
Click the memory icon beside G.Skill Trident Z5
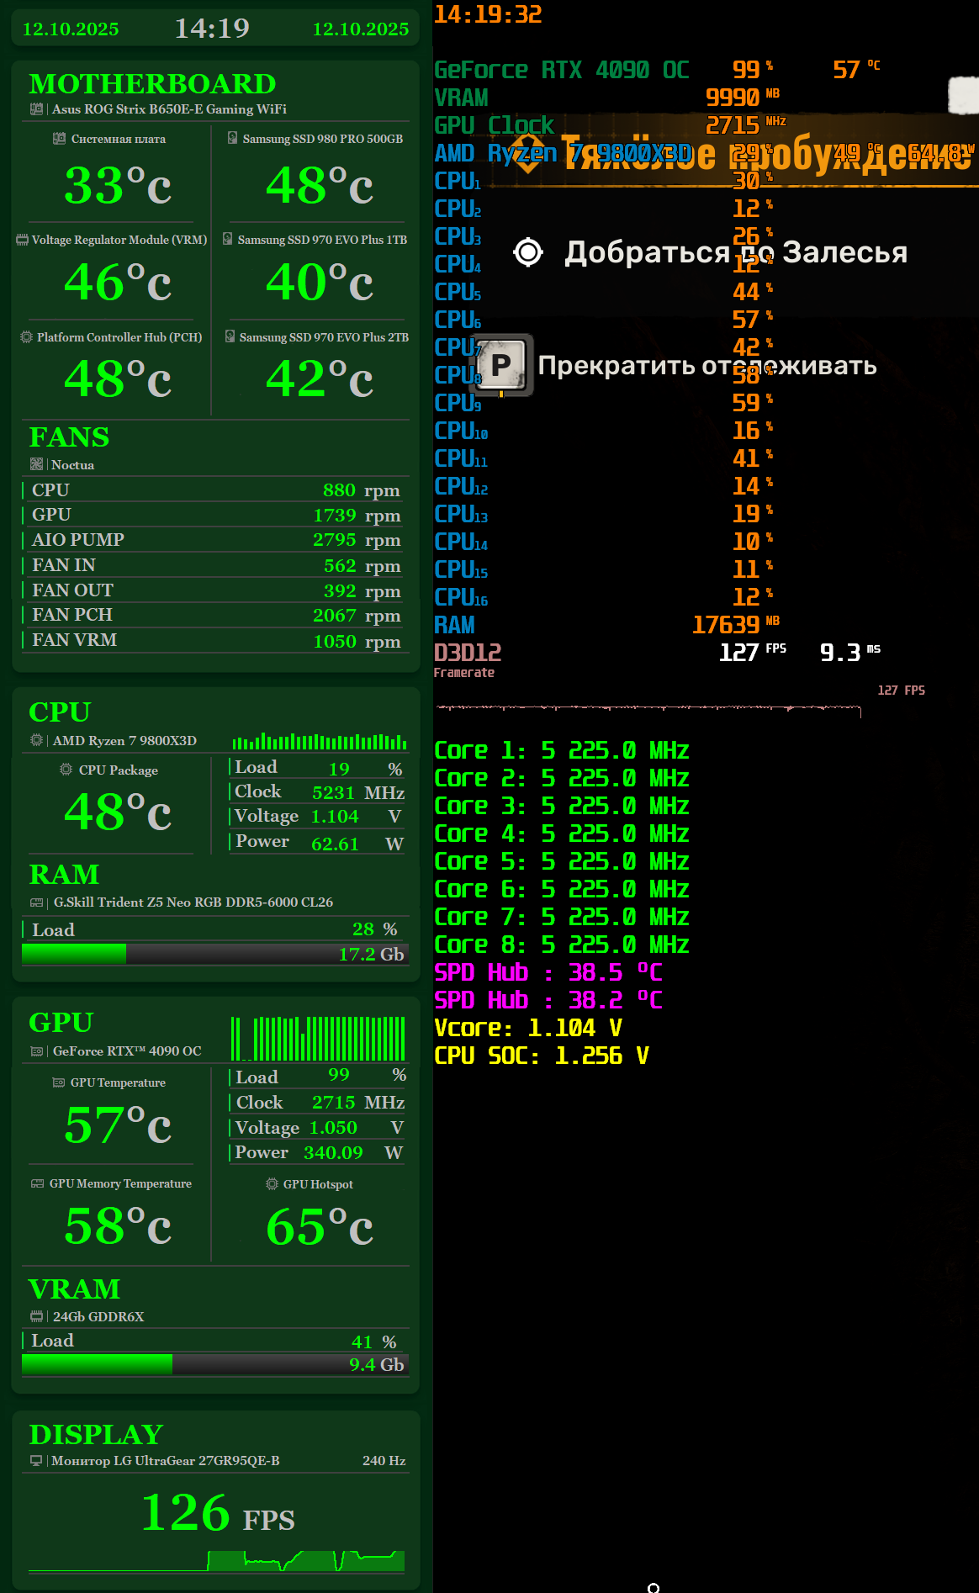(36, 902)
